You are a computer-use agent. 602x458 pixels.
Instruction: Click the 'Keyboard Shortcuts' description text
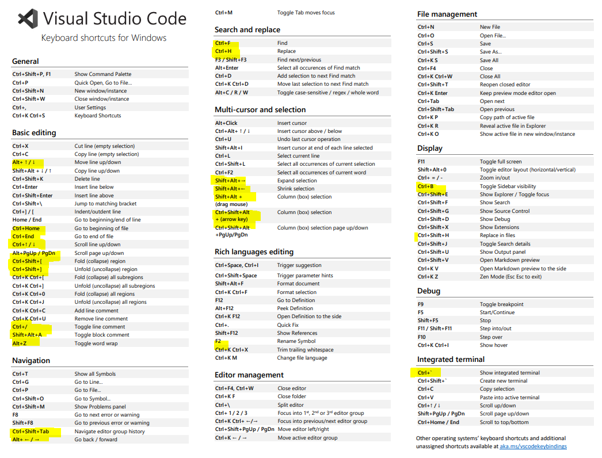(x=97, y=116)
